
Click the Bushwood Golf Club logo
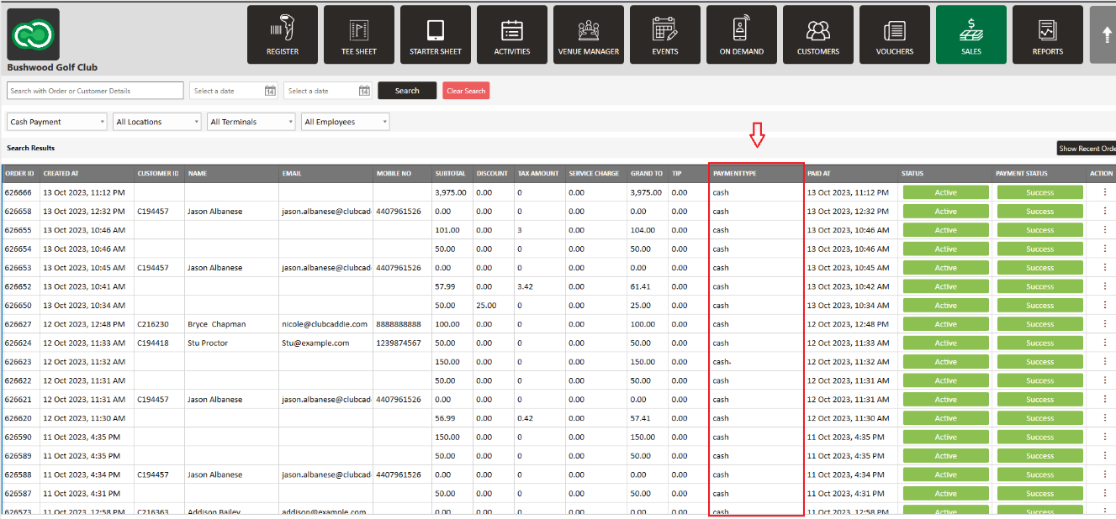point(33,34)
